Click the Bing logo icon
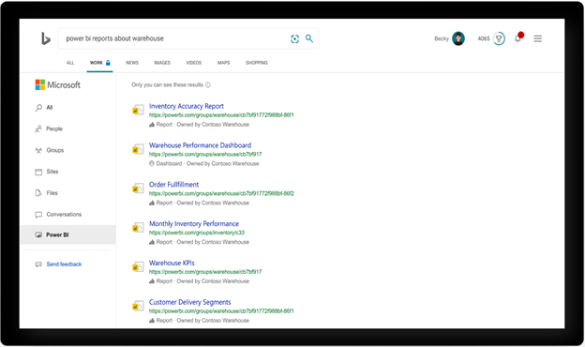 [46, 38]
